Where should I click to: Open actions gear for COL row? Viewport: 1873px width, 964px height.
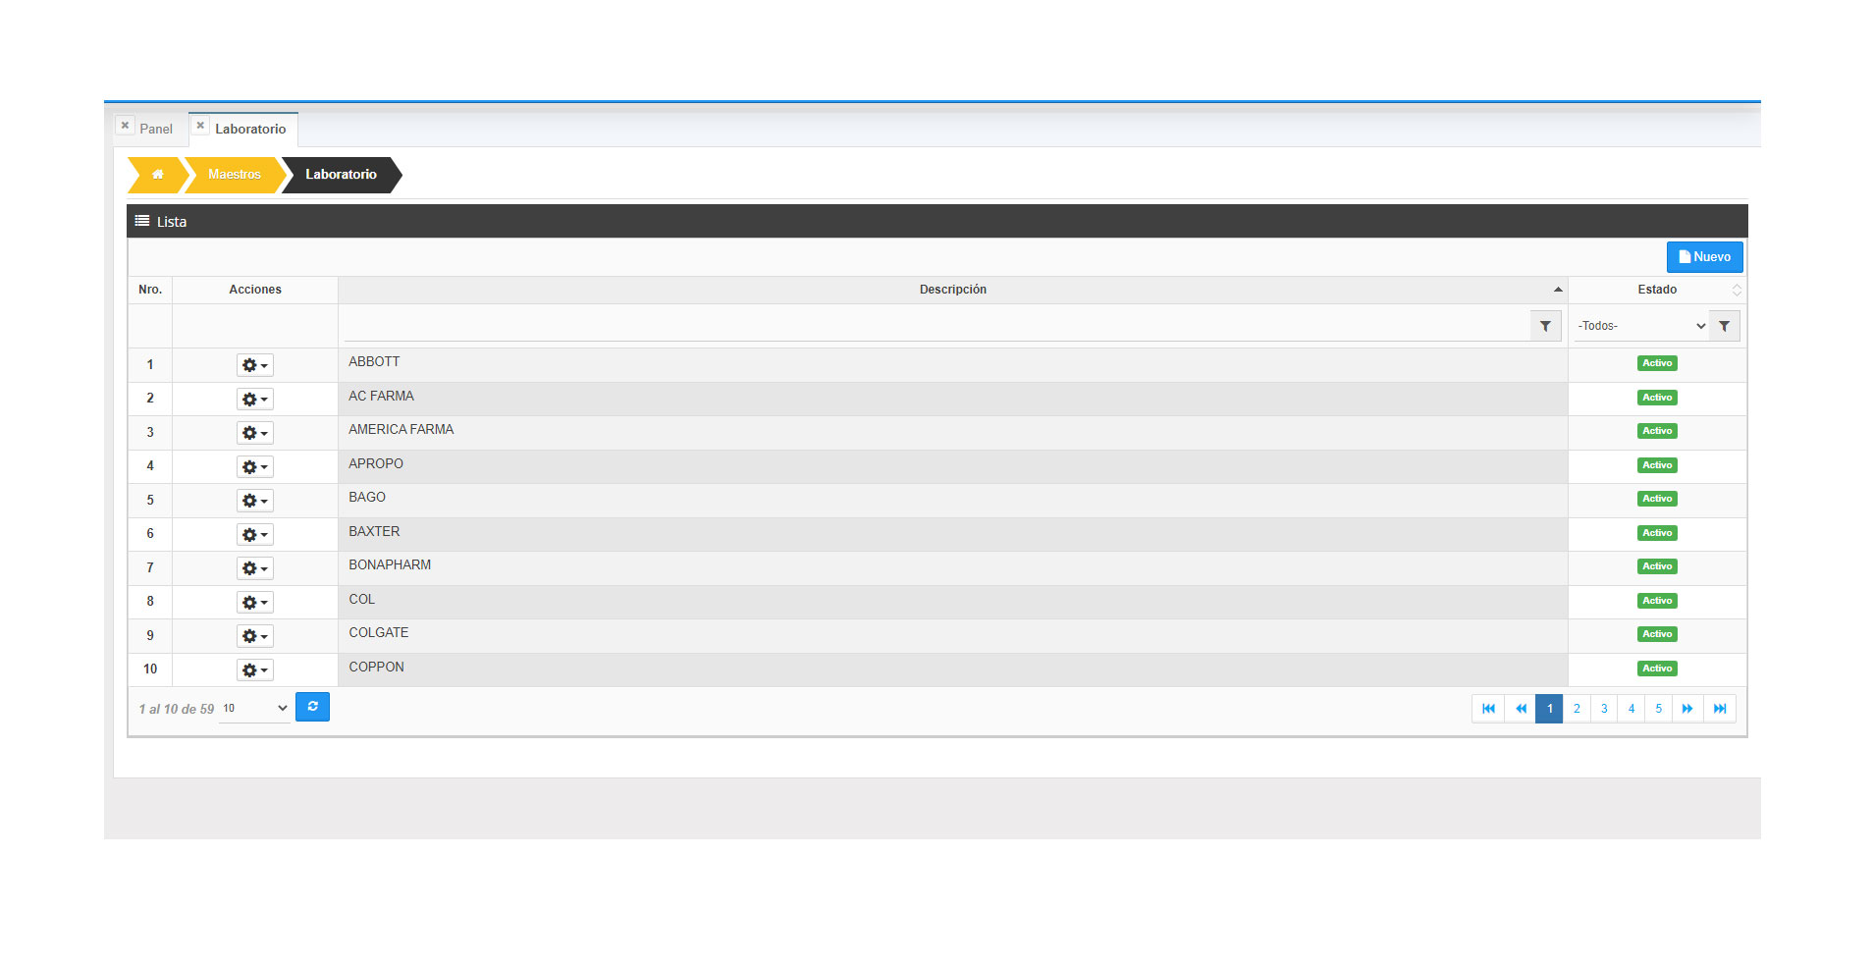[254, 603]
